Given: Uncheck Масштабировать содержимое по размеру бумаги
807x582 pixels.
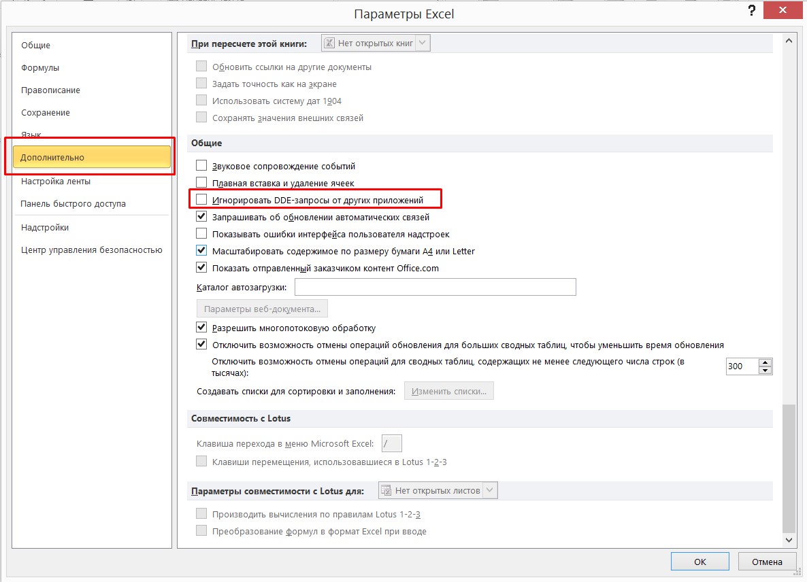Looking at the screenshot, I should (201, 250).
